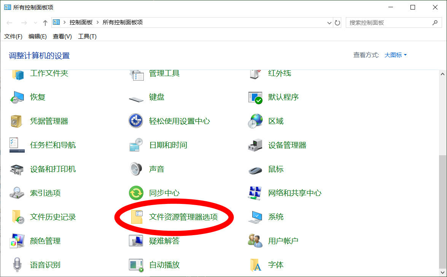Open the 声音 (Sound) settings
This screenshot has height=277, width=447.
point(157,169)
